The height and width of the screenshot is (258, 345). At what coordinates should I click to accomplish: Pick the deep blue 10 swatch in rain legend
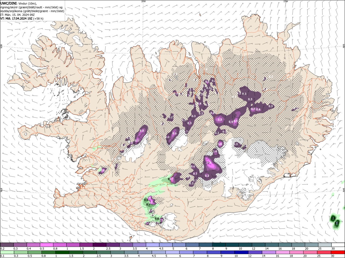tap(241, 252)
